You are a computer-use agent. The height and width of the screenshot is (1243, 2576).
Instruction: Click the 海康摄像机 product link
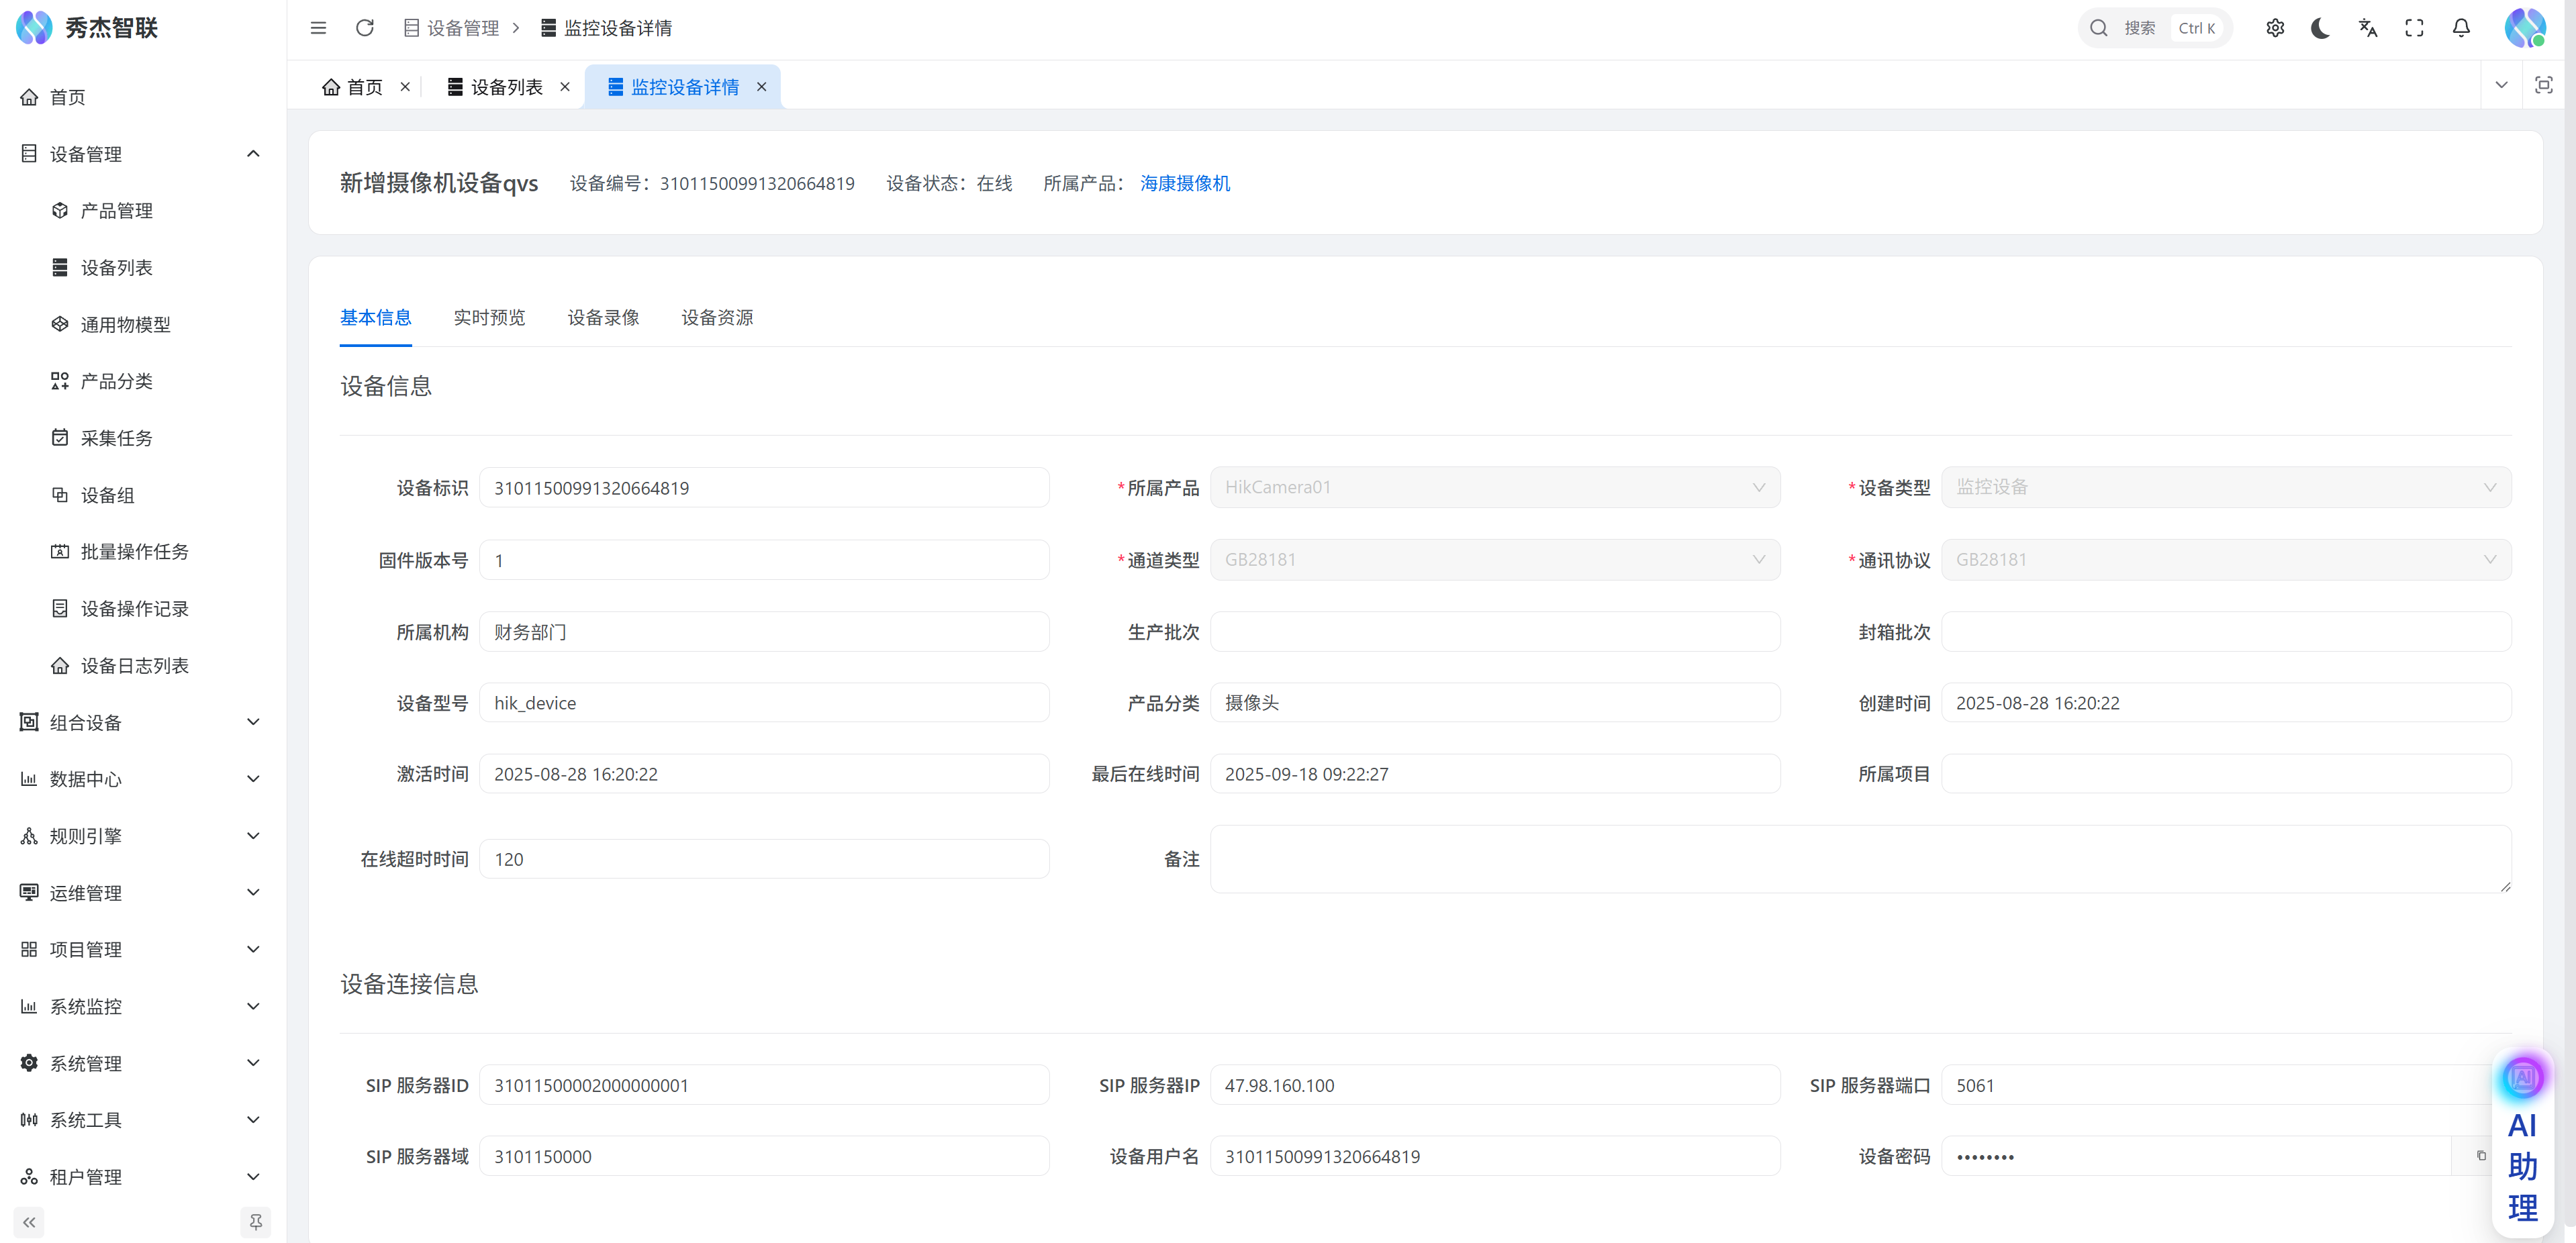[x=1185, y=183]
